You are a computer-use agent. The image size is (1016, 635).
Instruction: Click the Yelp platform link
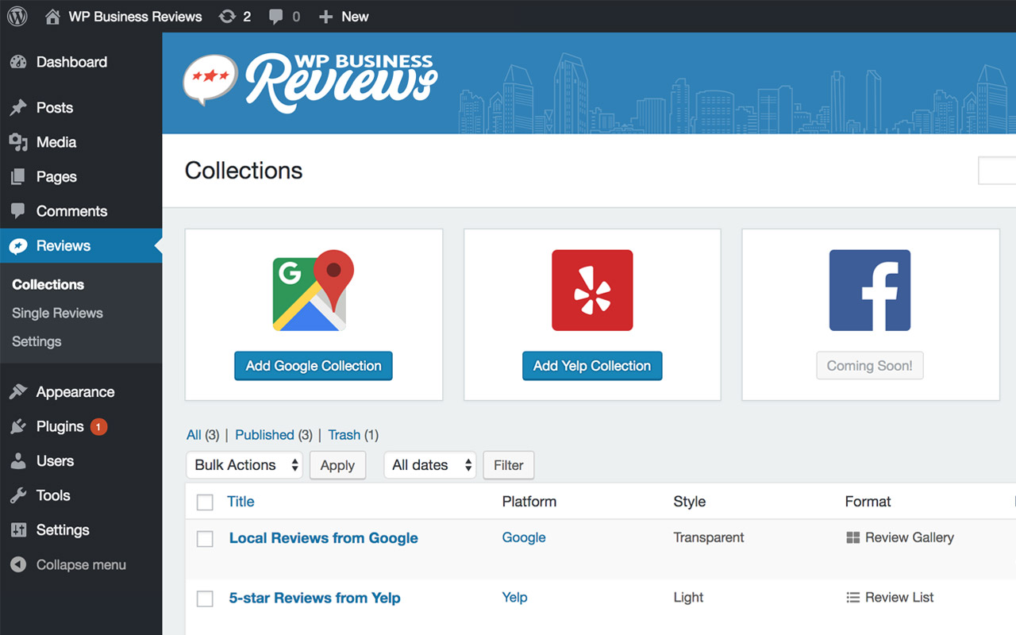pyautogui.click(x=514, y=597)
